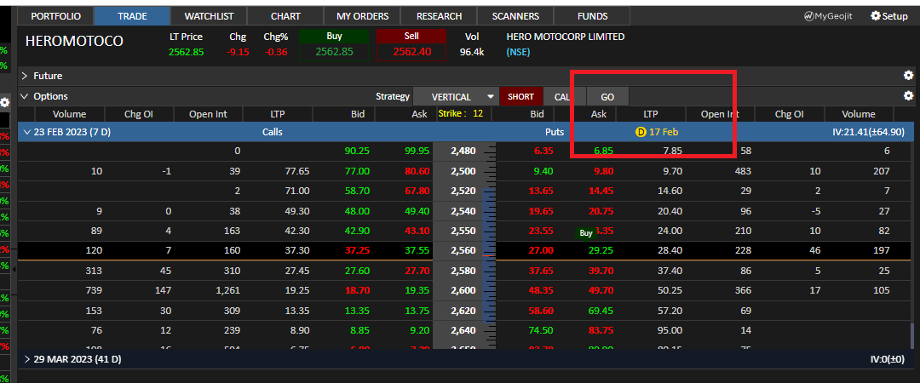The width and height of the screenshot is (920, 383).
Task: Click the Vol value 96.4k
Action: click(x=472, y=52)
